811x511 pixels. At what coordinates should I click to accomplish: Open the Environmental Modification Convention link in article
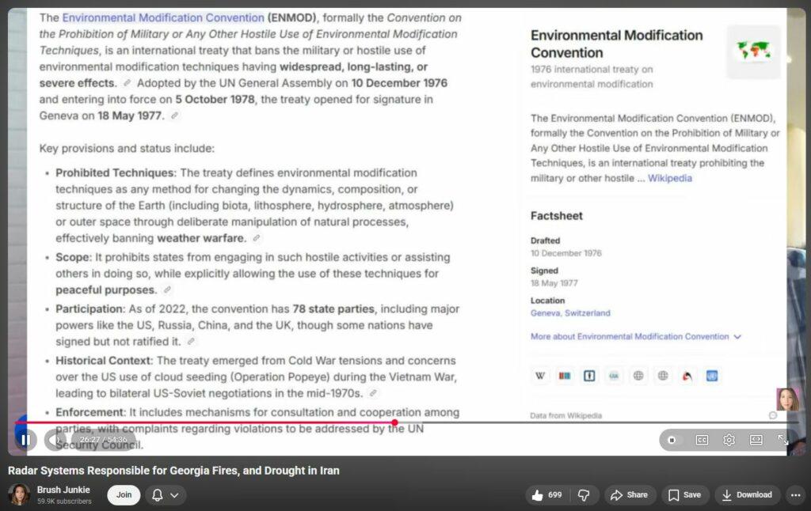coord(163,17)
